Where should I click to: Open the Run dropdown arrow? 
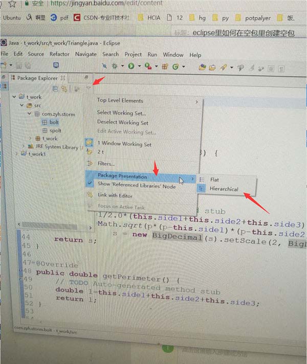pos(140,66)
